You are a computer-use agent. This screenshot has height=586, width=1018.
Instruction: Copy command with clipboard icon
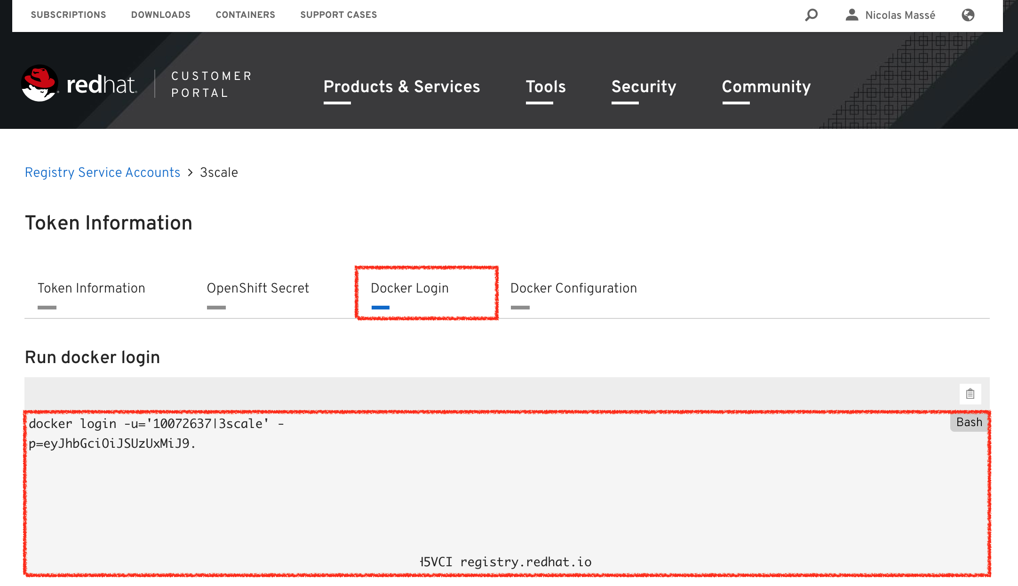970,394
